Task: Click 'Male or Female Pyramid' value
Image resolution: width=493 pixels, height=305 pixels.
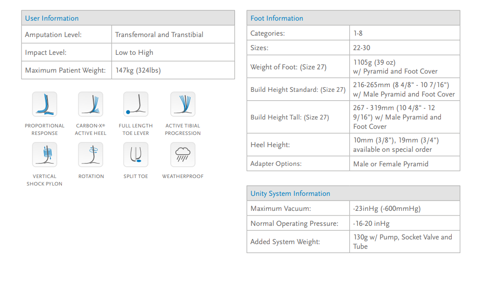Action: pos(390,164)
